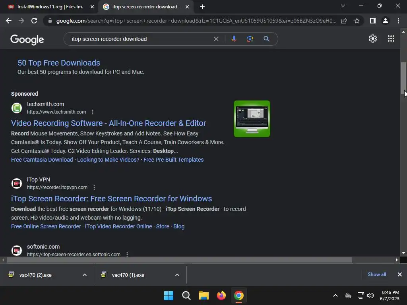Show hidden system tray icons
This screenshot has height=305, width=407.
pyautogui.click(x=335, y=295)
